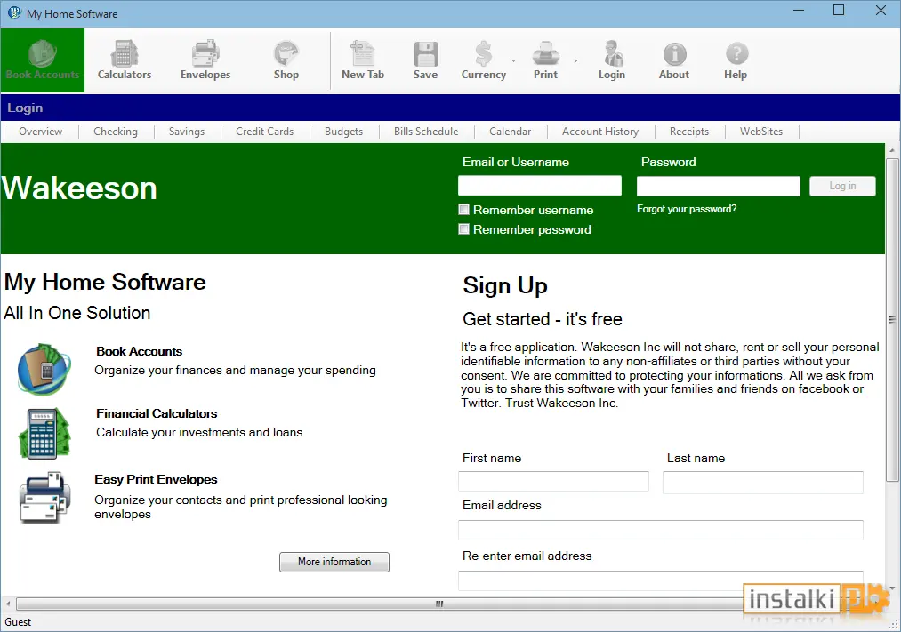Switch to the Receipts tab
This screenshot has height=632, width=901.
point(689,132)
